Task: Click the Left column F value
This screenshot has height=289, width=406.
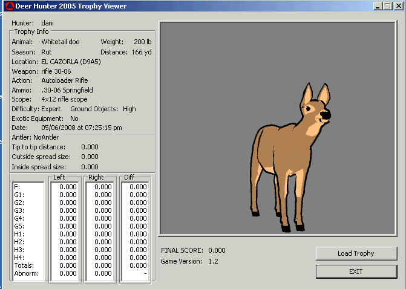Action: tap(68, 187)
